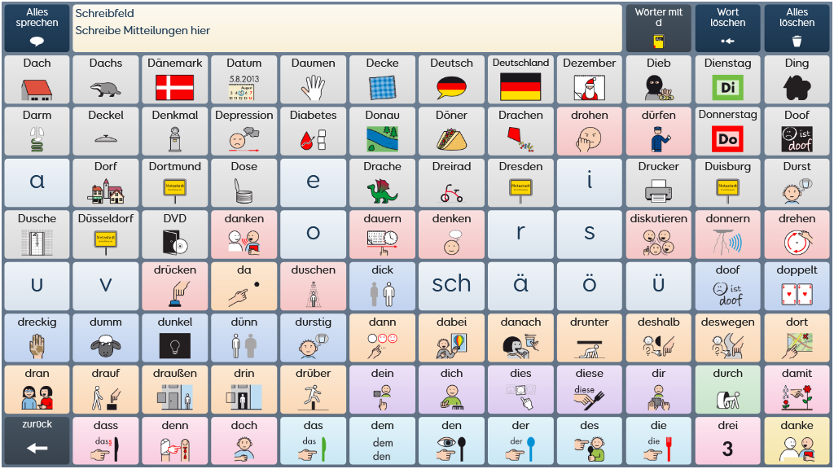Viewport: 834px width, 469px height.
Task: Go back with the zurück arrow
Action: (x=37, y=441)
